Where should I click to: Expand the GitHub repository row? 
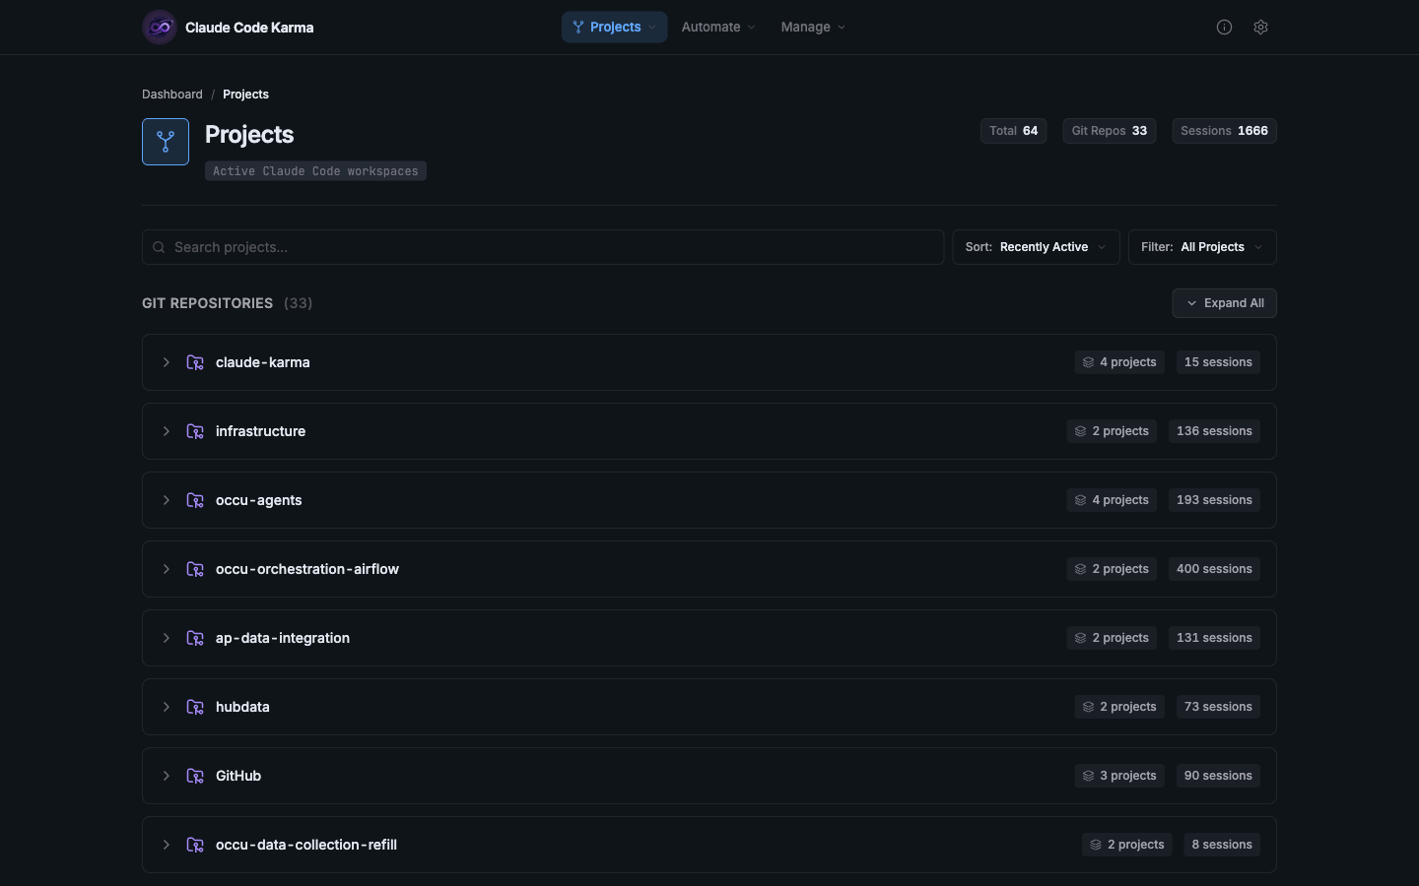point(167,776)
